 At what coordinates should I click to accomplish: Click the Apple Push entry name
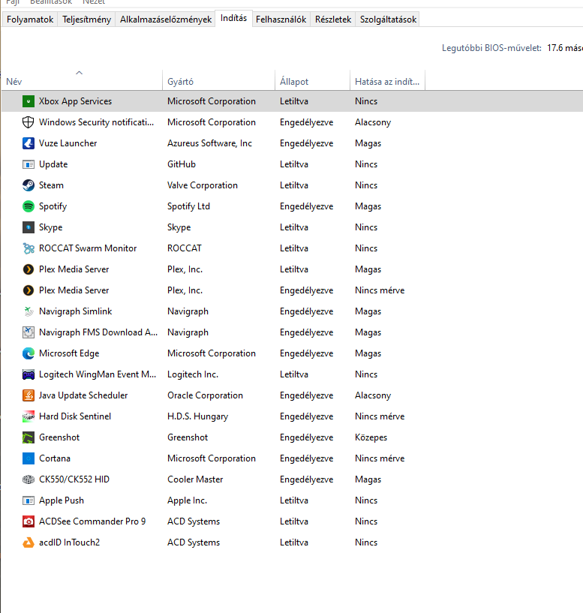62,500
